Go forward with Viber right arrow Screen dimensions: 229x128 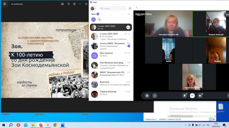[143, 7]
